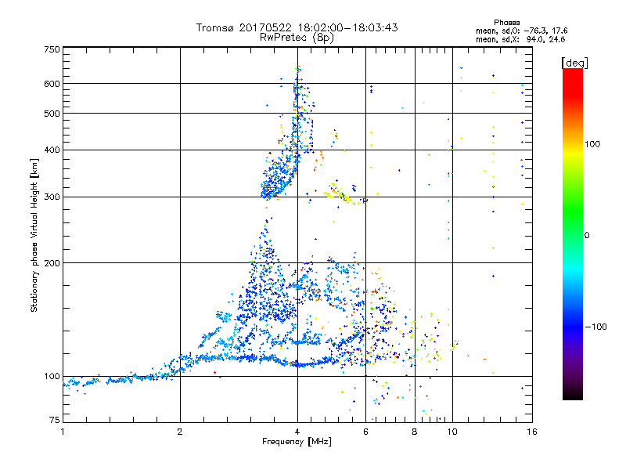The width and height of the screenshot is (626, 470).
Task: Click the "mean, sd,O: -76.3, 17.6" statistic
Action: tap(521, 31)
